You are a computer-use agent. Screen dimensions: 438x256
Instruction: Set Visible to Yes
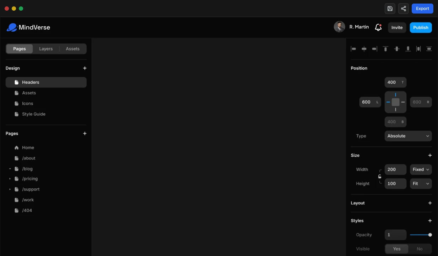click(x=397, y=249)
